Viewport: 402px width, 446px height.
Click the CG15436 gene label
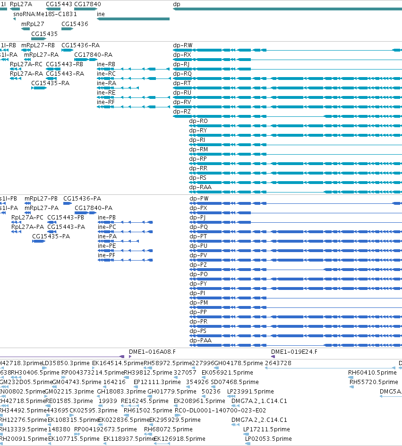(75, 24)
